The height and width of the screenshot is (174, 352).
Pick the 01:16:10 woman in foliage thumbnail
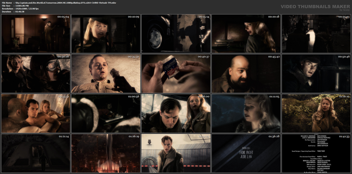[316, 113]
